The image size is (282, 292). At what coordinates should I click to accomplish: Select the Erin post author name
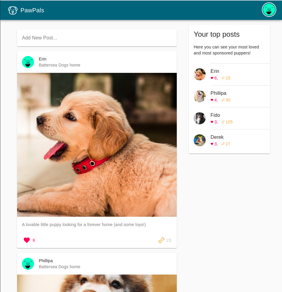[x=43, y=59]
